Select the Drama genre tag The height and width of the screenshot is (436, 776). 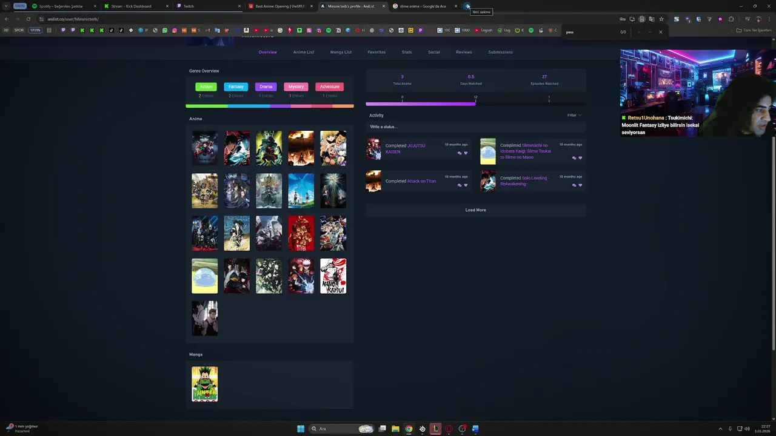tap(266, 87)
